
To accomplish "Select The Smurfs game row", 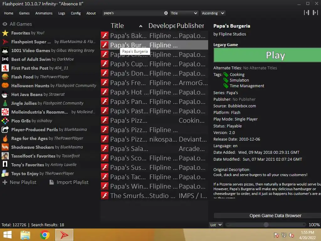I will click(154, 195).
